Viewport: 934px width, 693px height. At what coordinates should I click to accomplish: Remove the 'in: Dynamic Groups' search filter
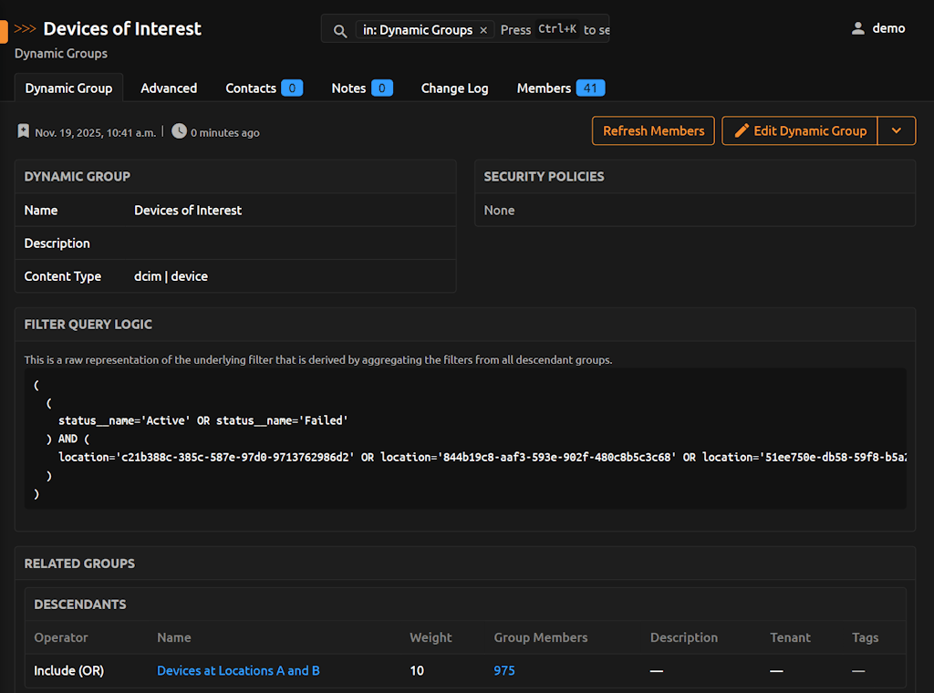483,30
